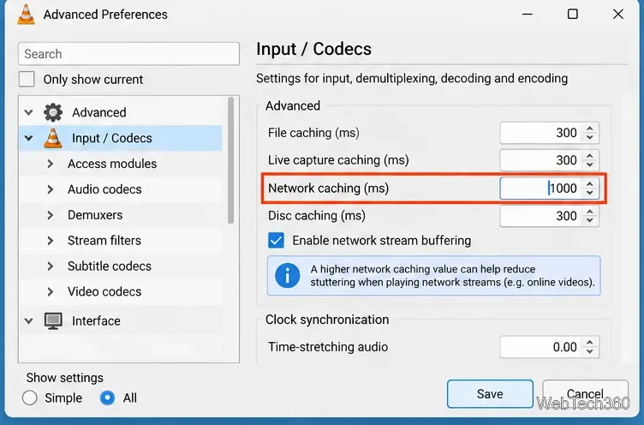Click the tree panel vertical scrollbar
Viewport: 644px width, 425px height.
point(231,160)
